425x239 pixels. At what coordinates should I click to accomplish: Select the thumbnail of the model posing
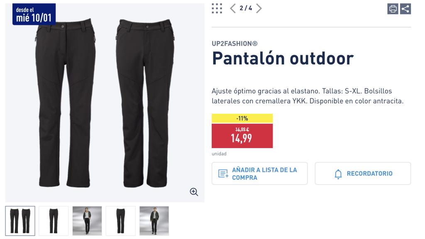coord(87,221)
